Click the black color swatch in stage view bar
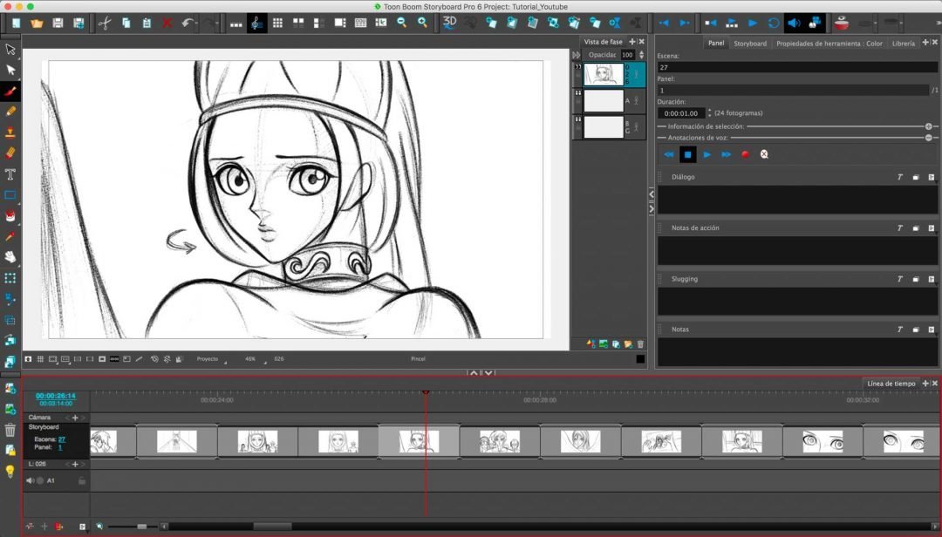The width and height of the screenshot is (942, 537). (640, 359)
